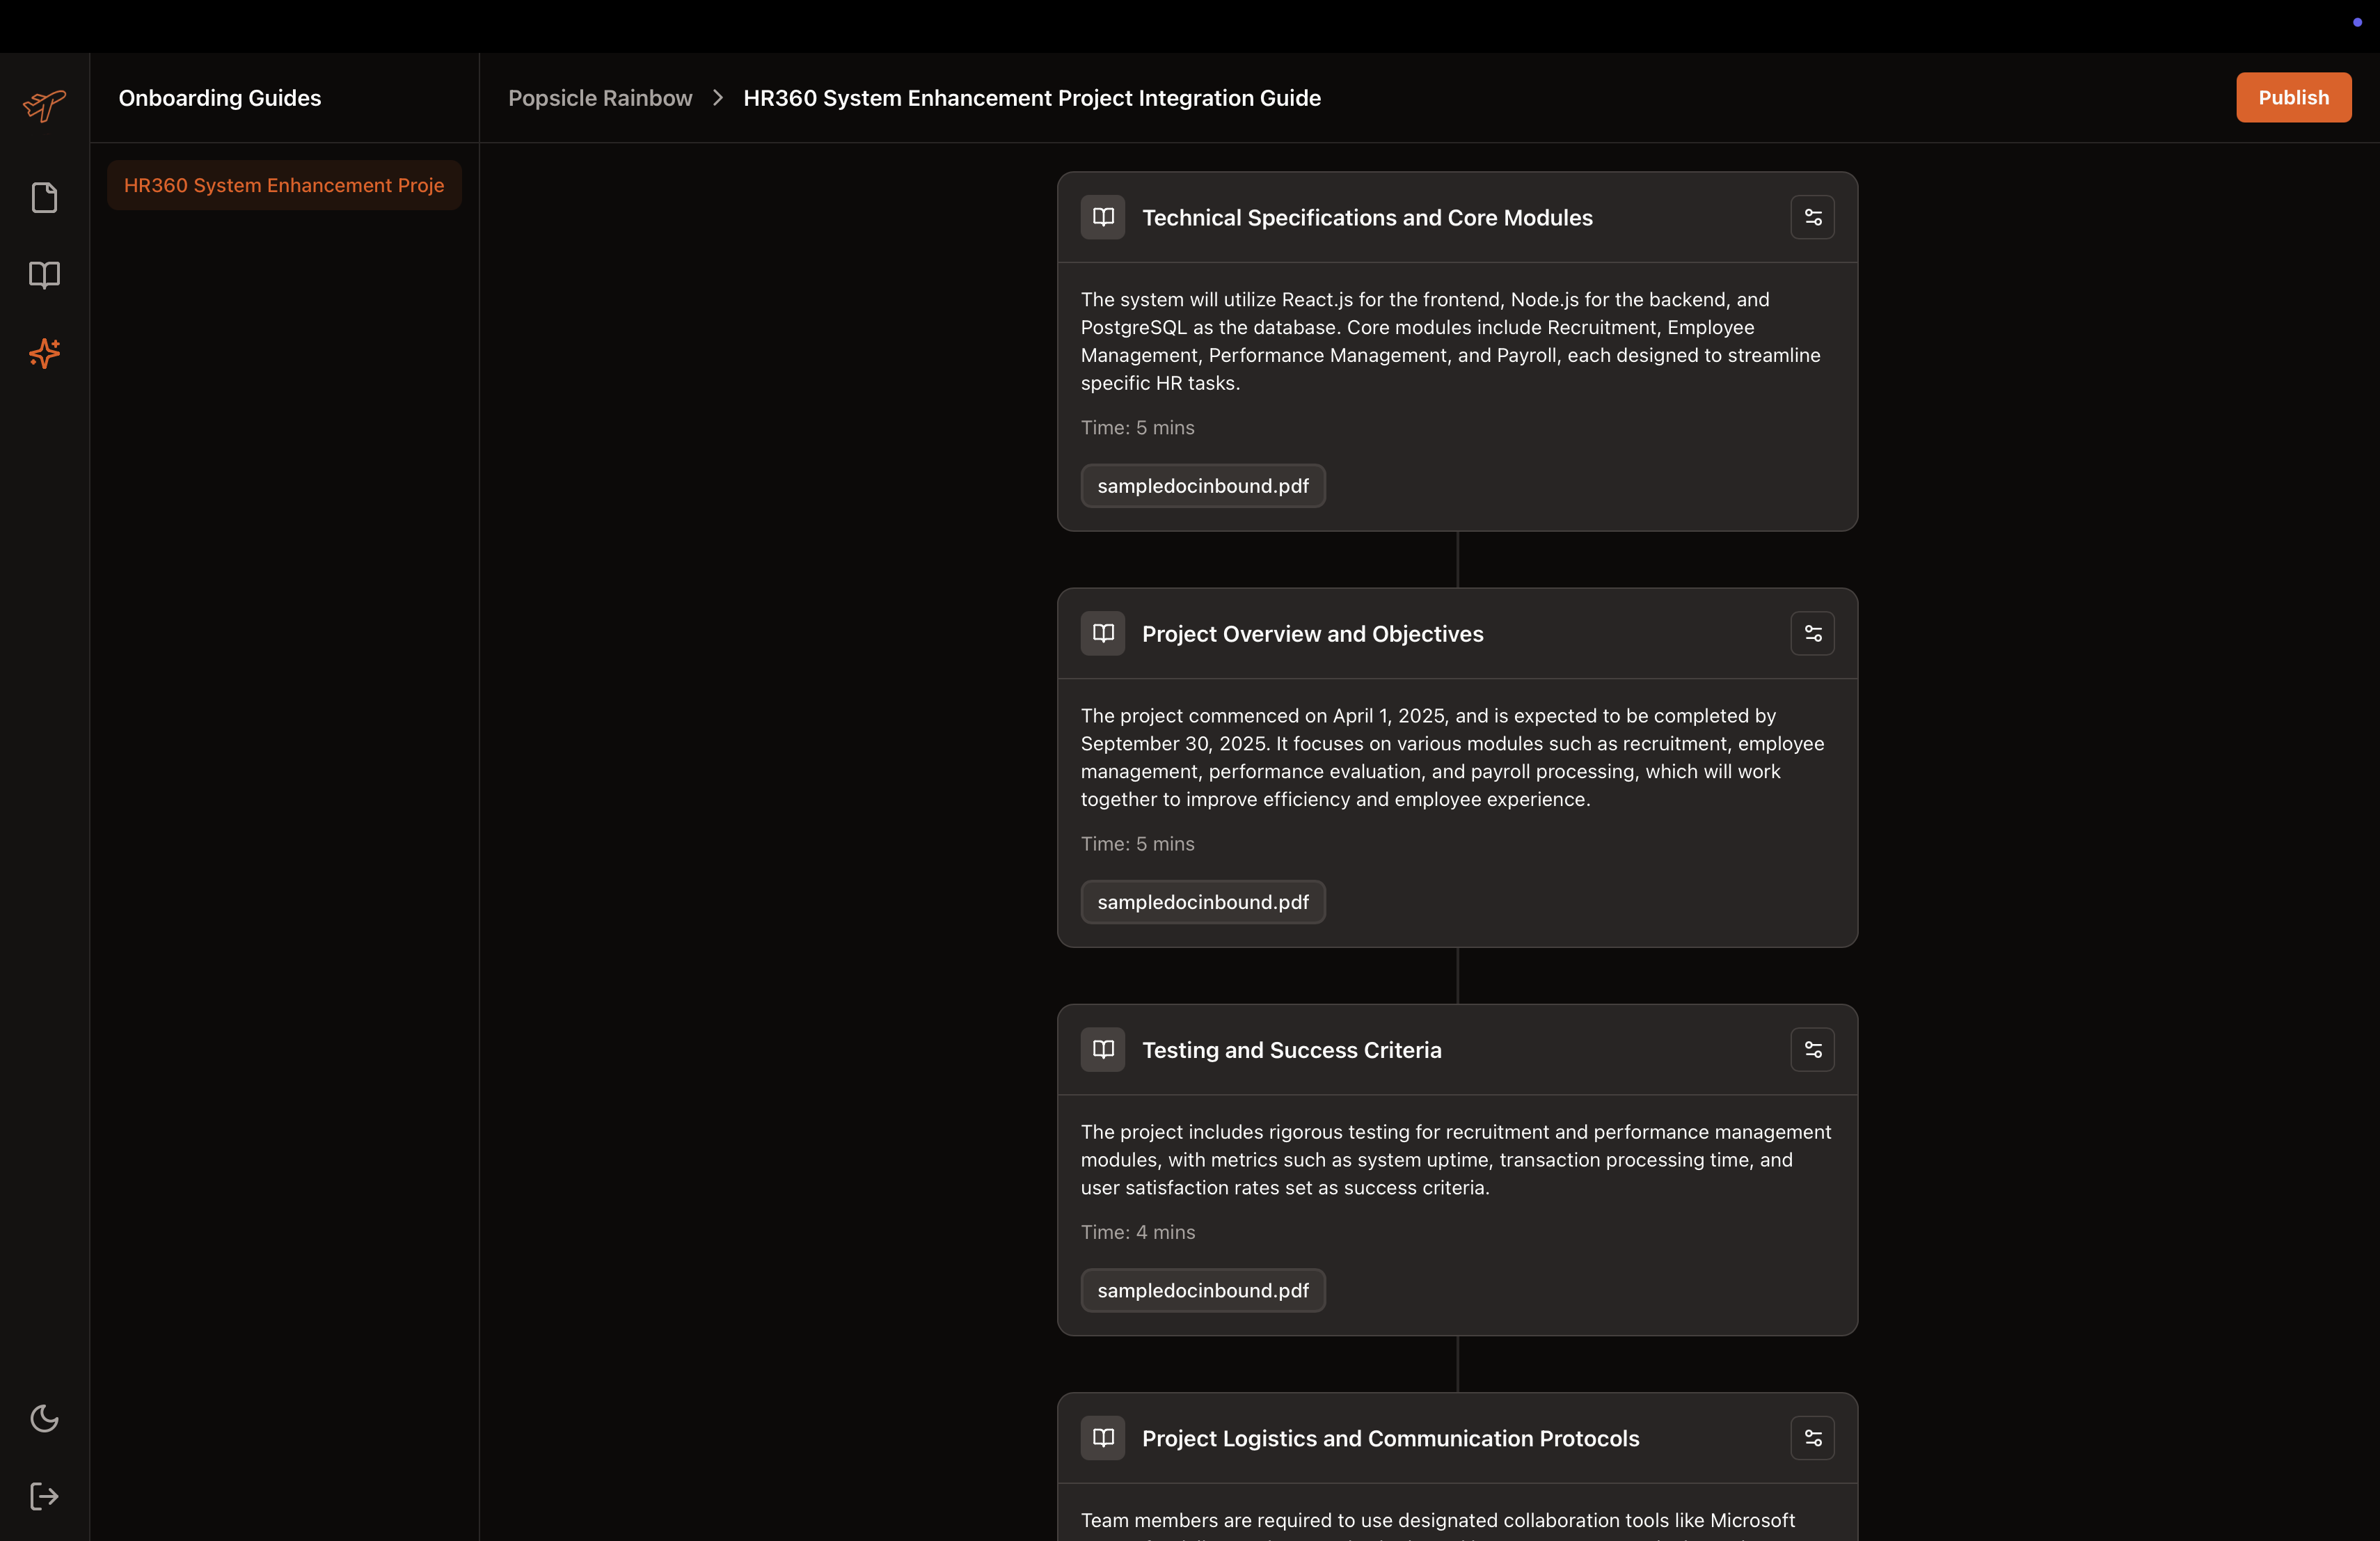Open settings for Testing and Success Criteria

[1812, 1049]
